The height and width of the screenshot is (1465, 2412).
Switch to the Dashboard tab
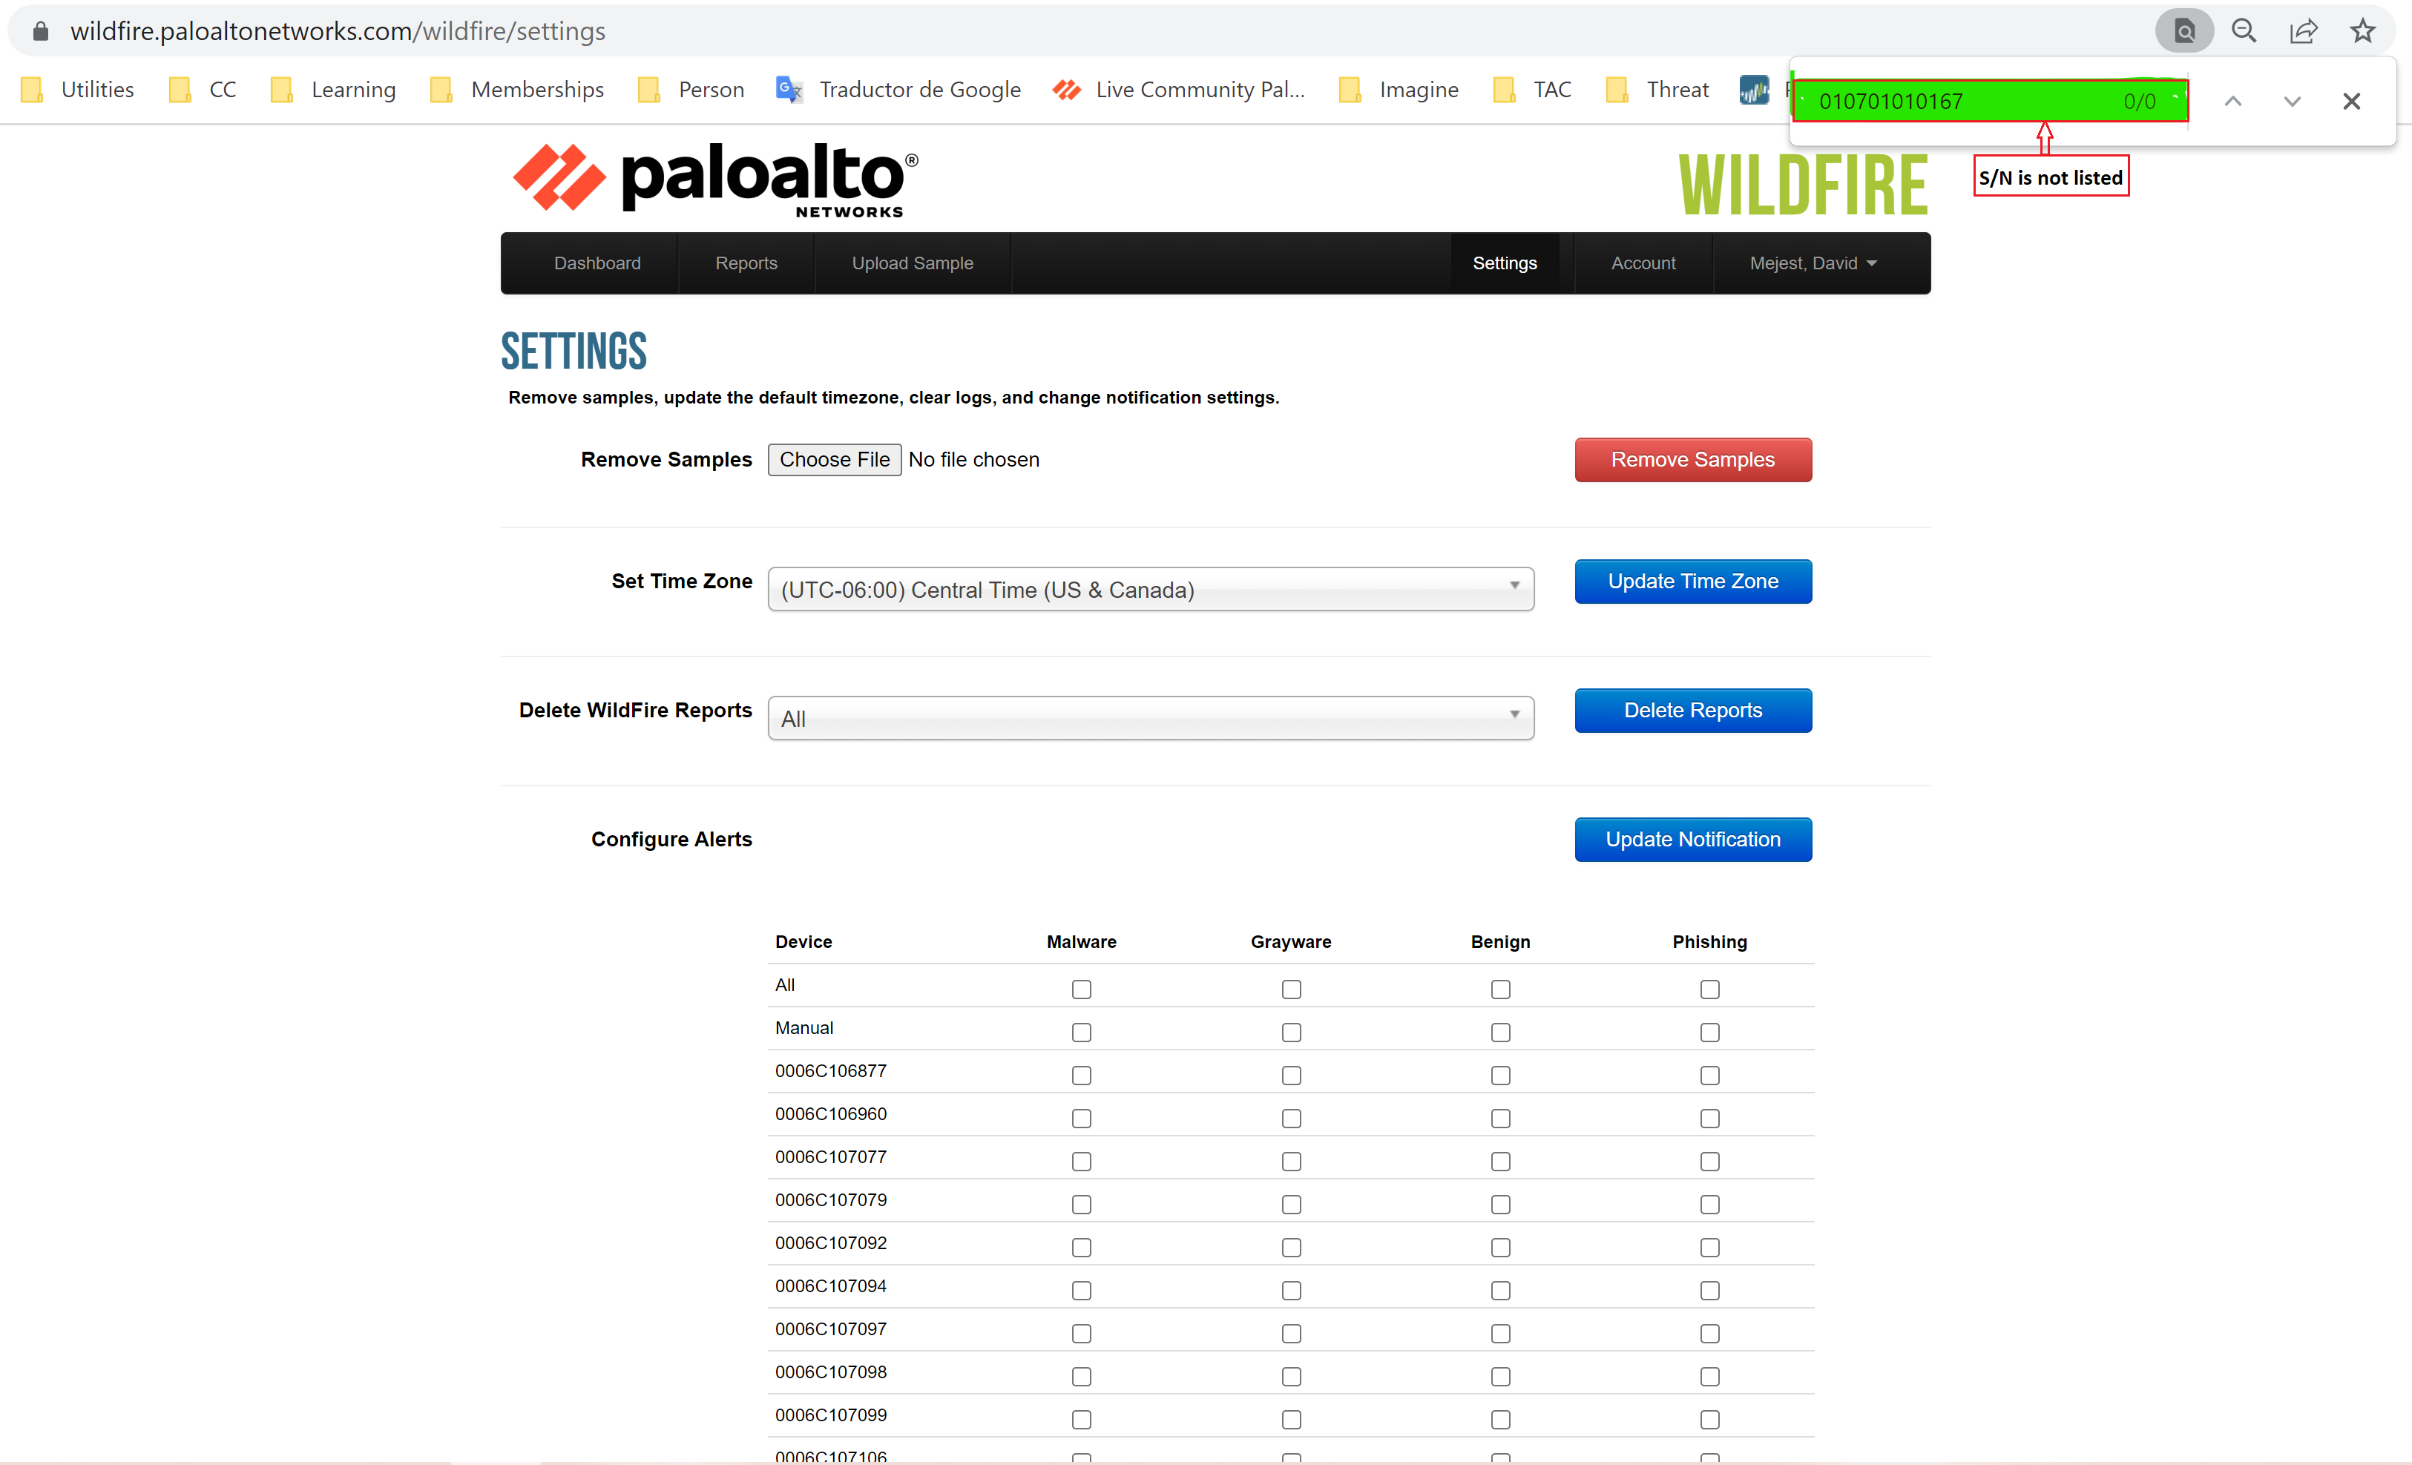coord(597,263)
